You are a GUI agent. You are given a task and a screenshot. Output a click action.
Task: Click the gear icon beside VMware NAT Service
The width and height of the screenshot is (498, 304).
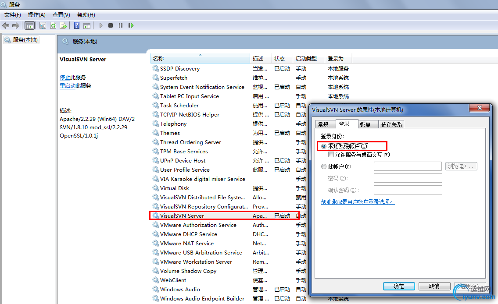click(x=156, y=243)
